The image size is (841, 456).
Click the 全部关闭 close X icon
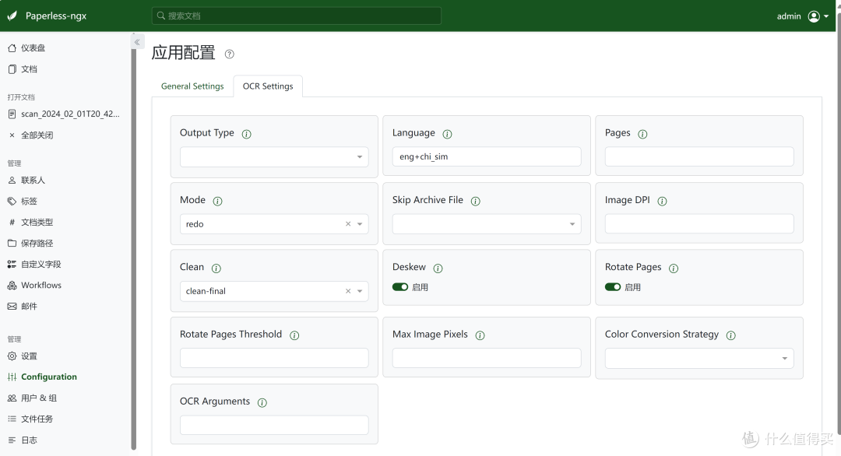[x=12, y=135]
